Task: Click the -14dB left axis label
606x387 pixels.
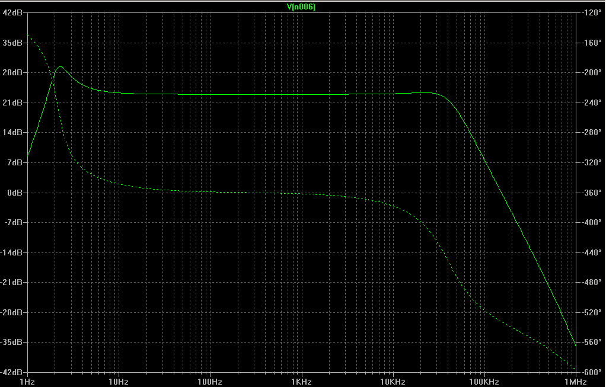Action: click(12, 252)
